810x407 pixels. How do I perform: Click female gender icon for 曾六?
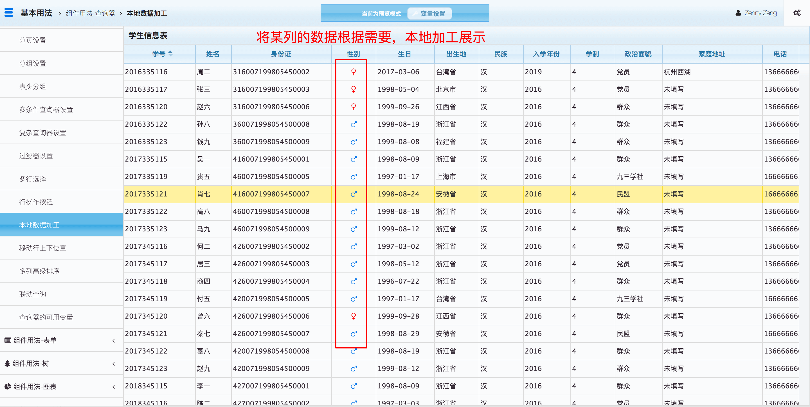click(354, 316)
